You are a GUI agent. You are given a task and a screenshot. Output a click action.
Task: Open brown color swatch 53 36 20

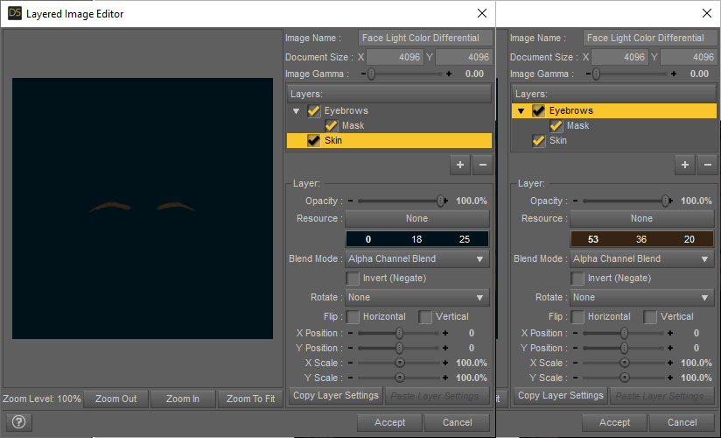[642, 239]
